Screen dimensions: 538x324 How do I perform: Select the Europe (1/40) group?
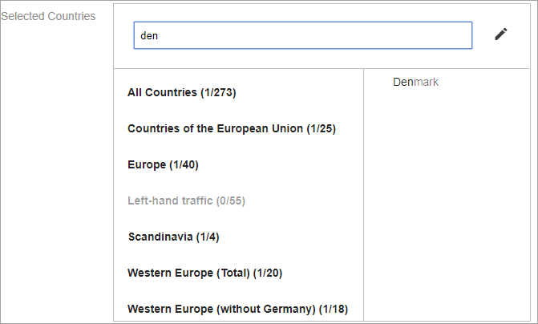tap(163, 164)
